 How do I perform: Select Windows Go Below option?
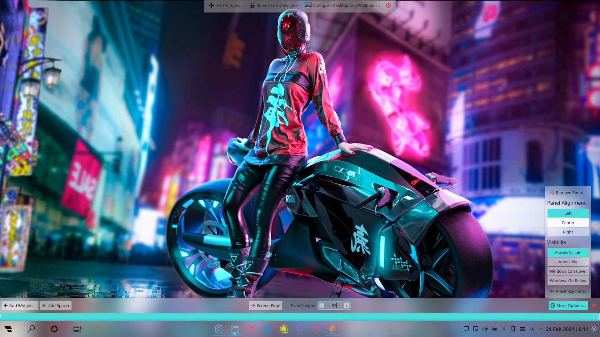click(568, 281)
